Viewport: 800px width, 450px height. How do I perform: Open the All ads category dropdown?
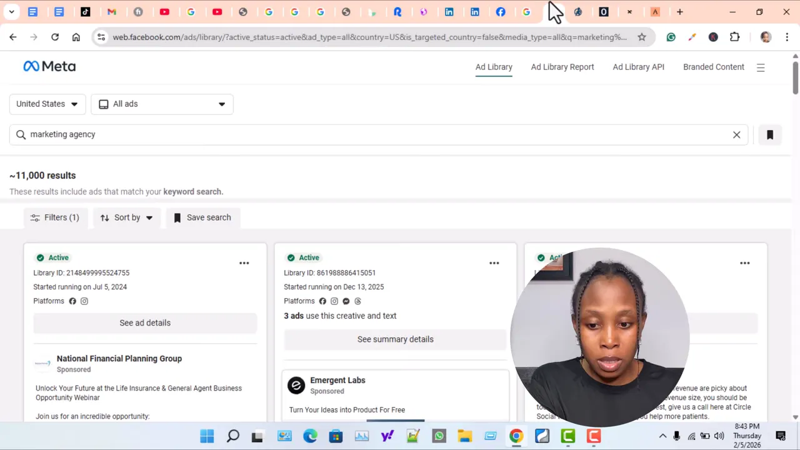click(x=162, y=104)
